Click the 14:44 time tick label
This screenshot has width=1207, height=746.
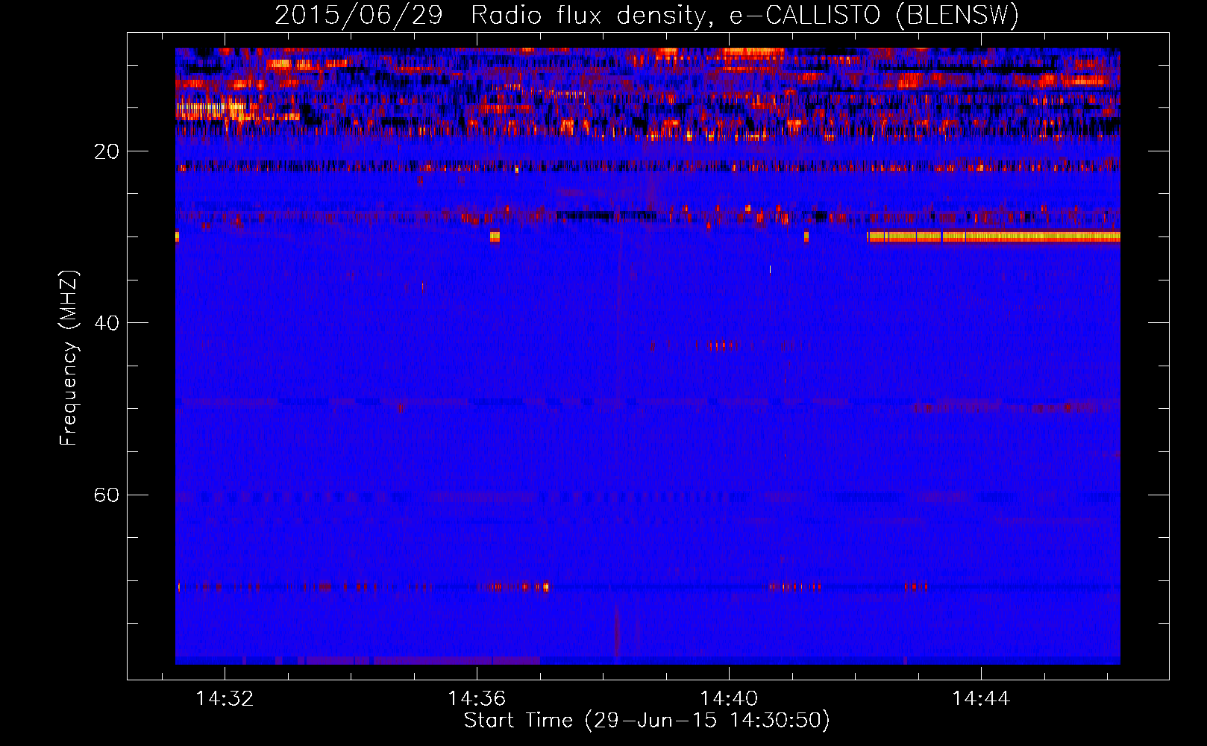pos(981,698)
